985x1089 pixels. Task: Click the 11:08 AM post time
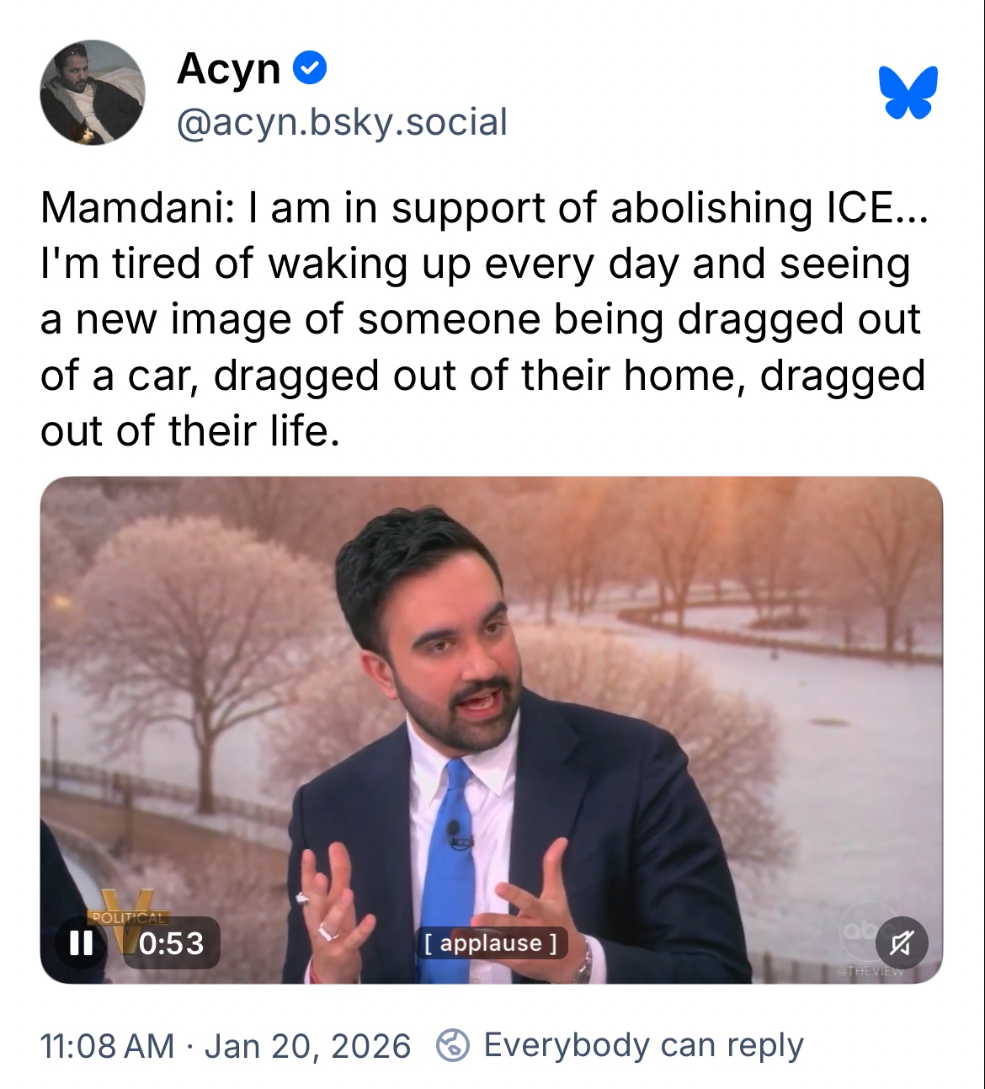tap(107, 1045)
